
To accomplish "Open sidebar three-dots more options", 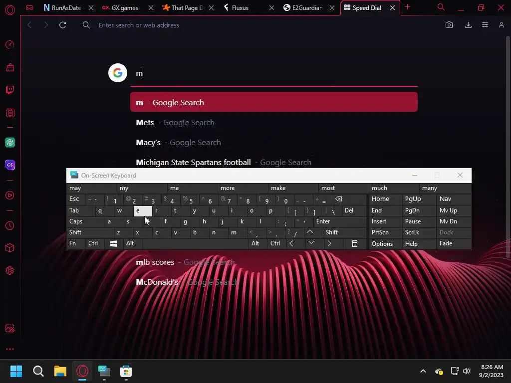I will (x=10, y=349).
